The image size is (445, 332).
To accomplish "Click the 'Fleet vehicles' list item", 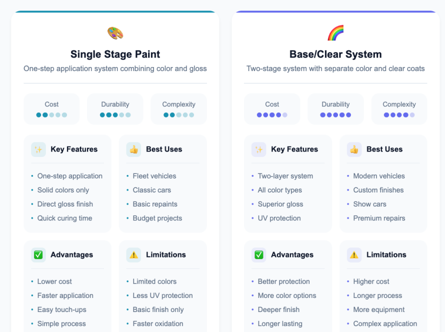I will click(154, 176).
